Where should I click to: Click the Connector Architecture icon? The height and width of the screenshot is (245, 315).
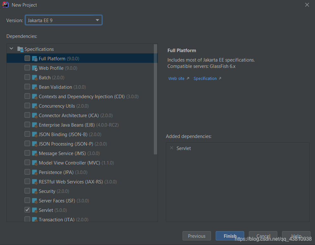coord(34,116)
